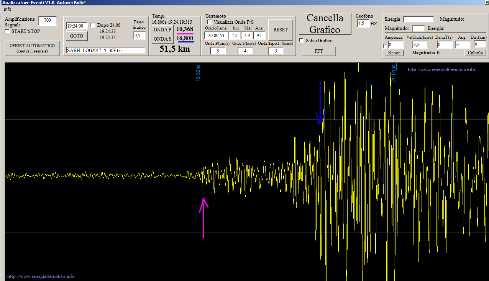Viewport: 489px width, 281px height.
Task: Open the energialternativa.info link at graph top right
Action: coord(441,70)
